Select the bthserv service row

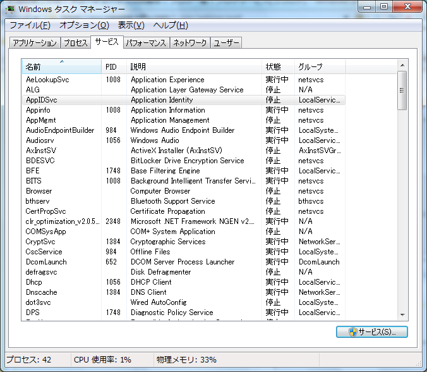[x=184, y=201]
